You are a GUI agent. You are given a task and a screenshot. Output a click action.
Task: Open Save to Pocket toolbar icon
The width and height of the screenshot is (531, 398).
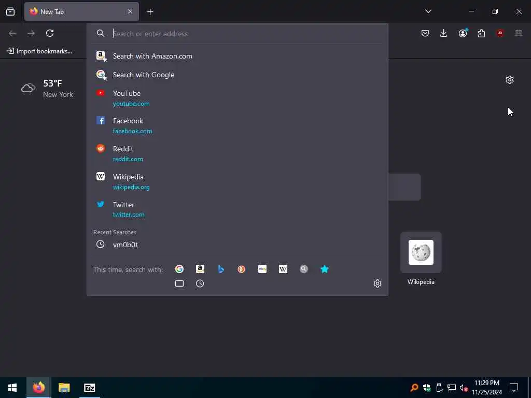tap(425, 33)
